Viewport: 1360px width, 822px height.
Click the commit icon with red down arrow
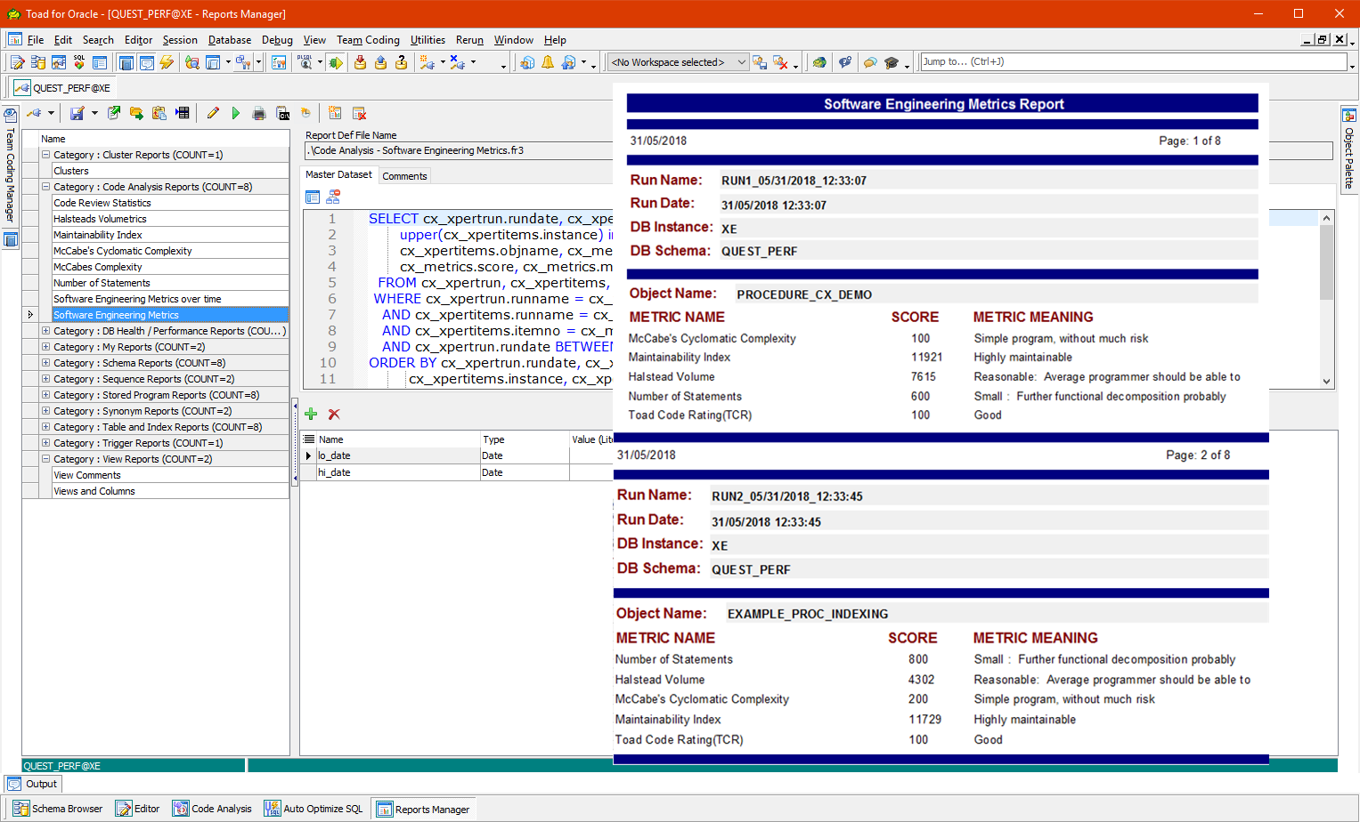tap(360, 62)
